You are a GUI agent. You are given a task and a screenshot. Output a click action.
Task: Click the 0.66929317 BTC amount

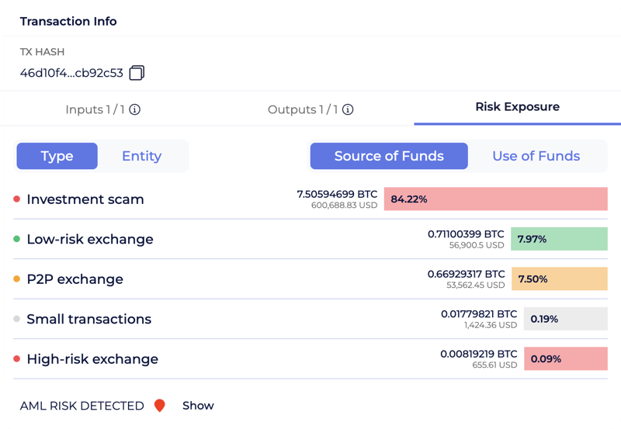tap(467, 275)
